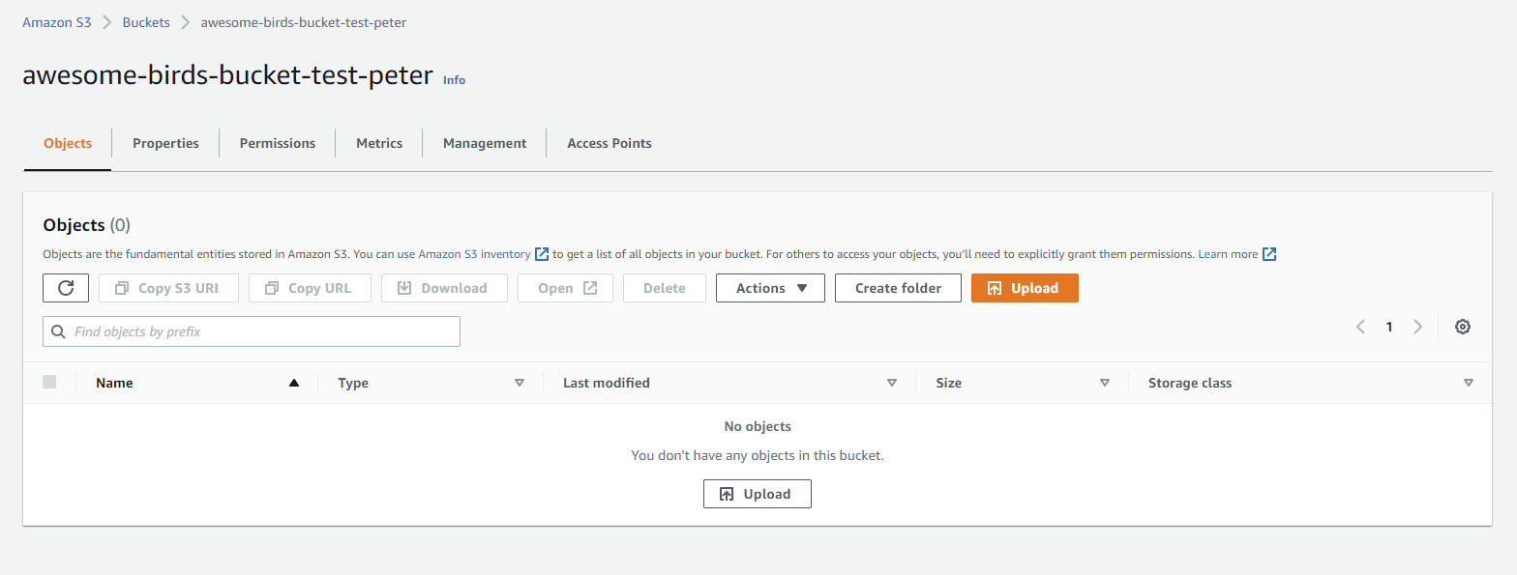Open the Actions dropdown

(x=770, y=288)
